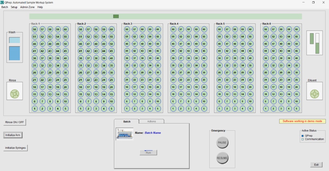Select vial position 60 in Rack-1
This screenshot has width=329, height=171.
pyautogui.click(x=65, y=29)
